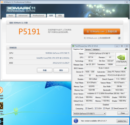
Task: Click the Close button in GPU-Z
Action: coord(123,113)
